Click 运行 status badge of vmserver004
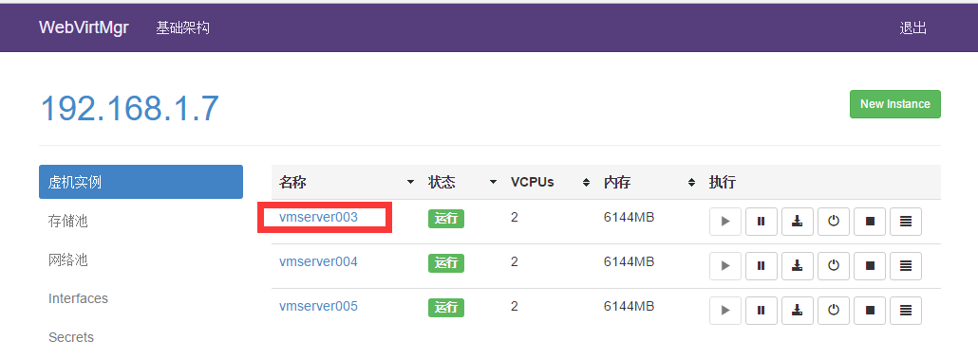The height and width of the screenshot is (358, 978). [x=446, y=262]
